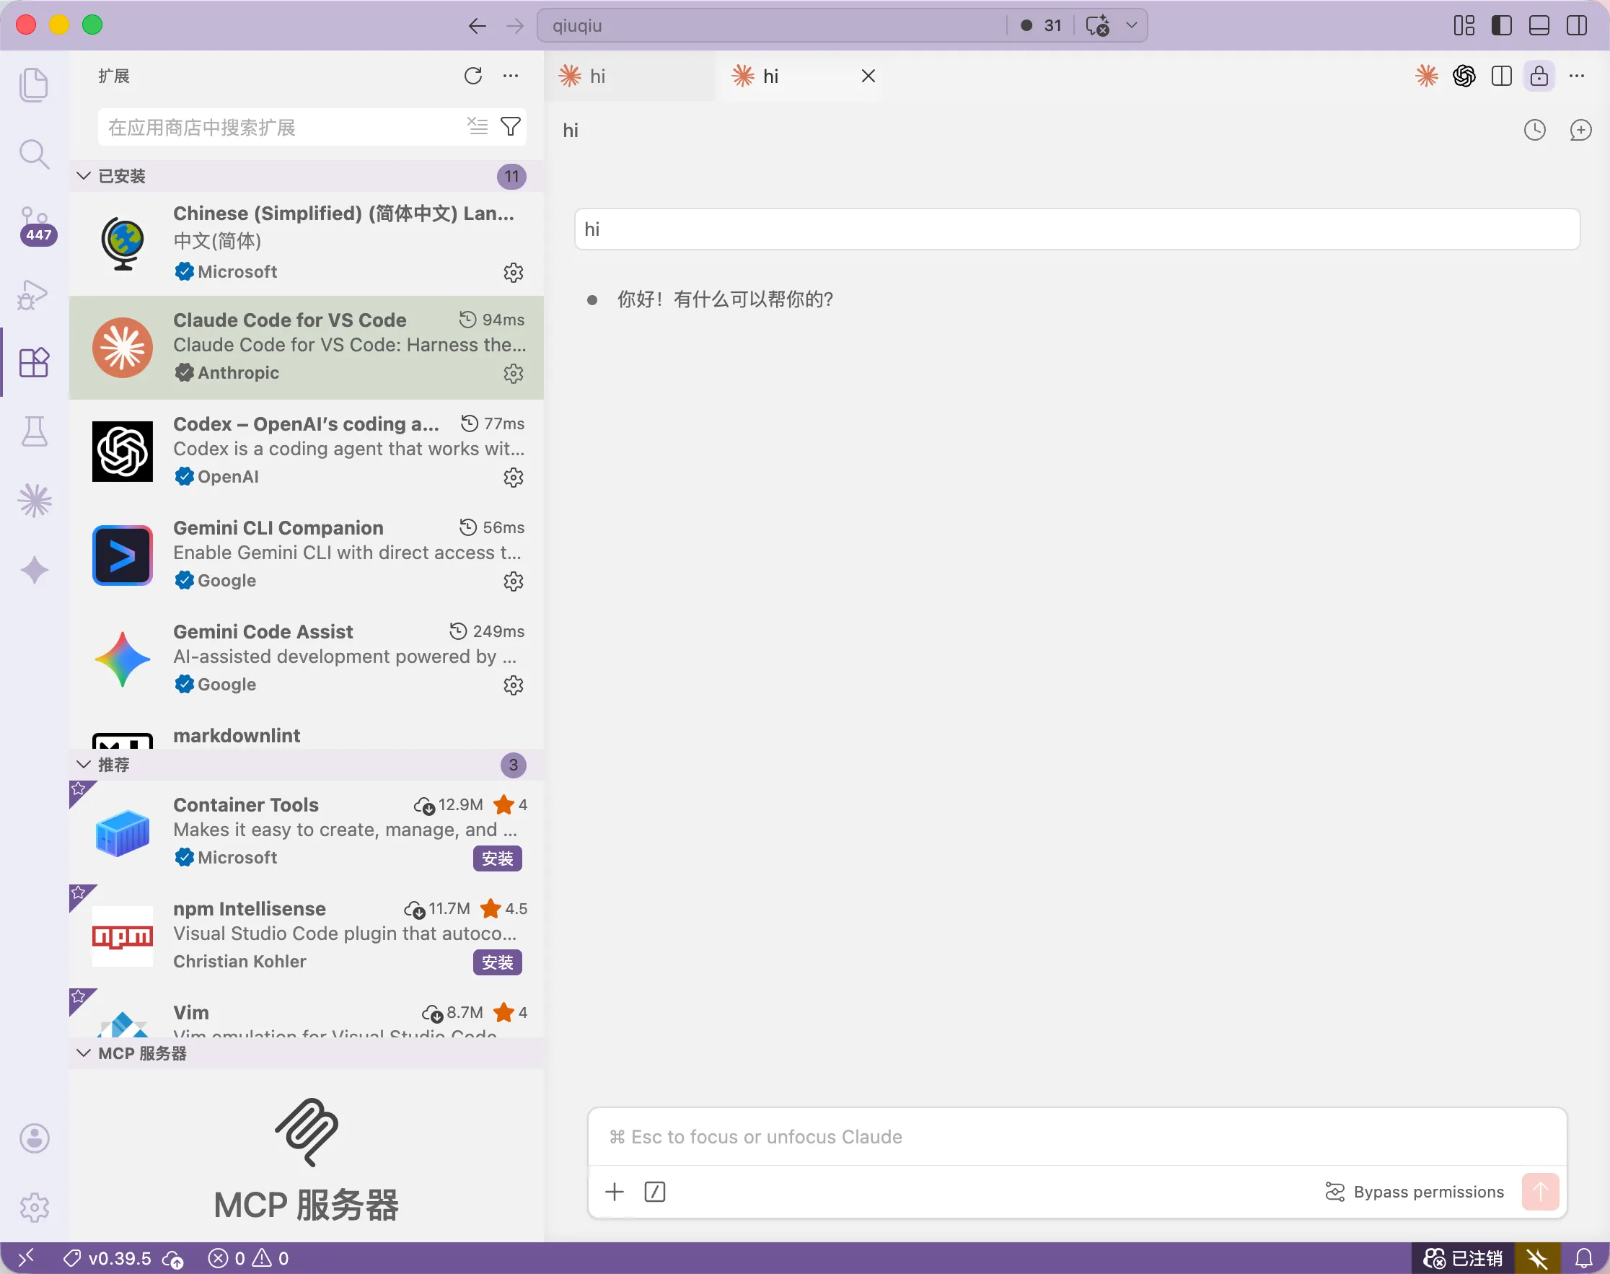
Task: Send message with arrow button
Action: click(1541, 1191)
